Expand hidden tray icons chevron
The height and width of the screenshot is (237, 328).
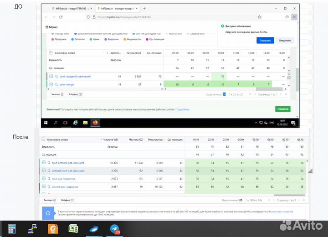pyautogui.click(x=256, y=123)
